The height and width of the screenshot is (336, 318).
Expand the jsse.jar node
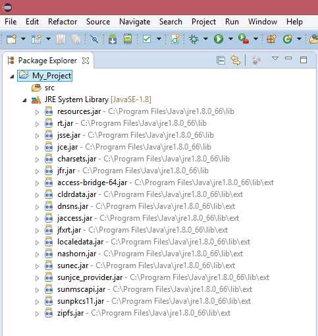37,136
